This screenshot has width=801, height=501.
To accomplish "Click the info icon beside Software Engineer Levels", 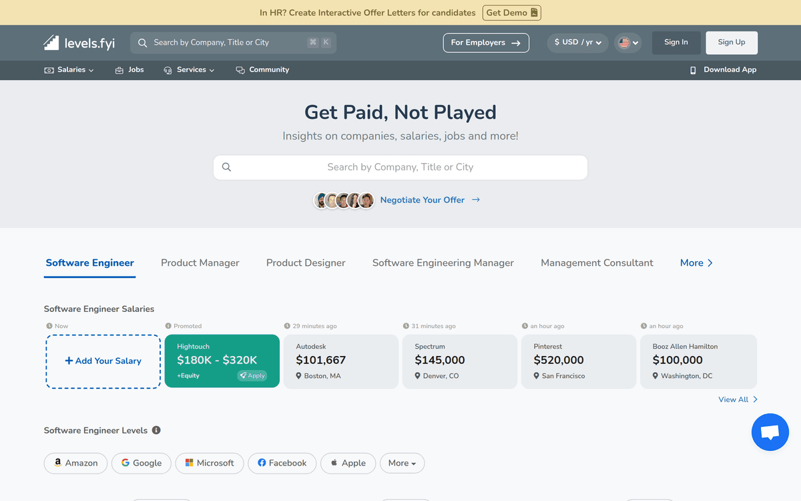I will (x=156, y=430).
